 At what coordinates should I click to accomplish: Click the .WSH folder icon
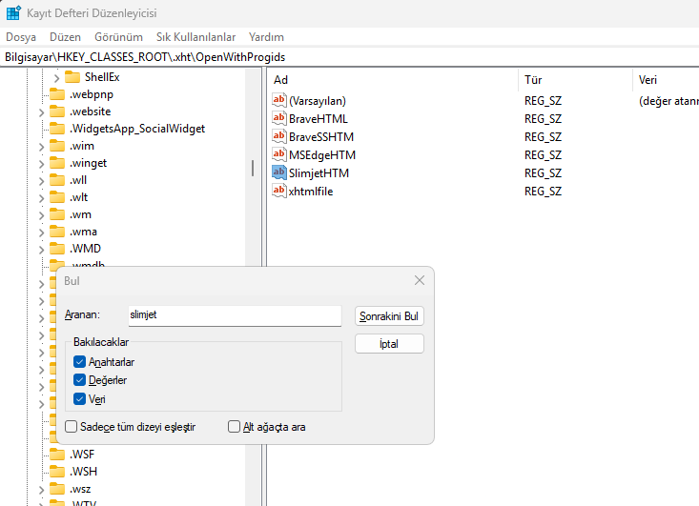click(57, 472)
